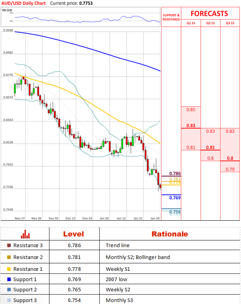Click the 0.8982 price axis label
241x304 pixels.
click(x=8, y=53)
